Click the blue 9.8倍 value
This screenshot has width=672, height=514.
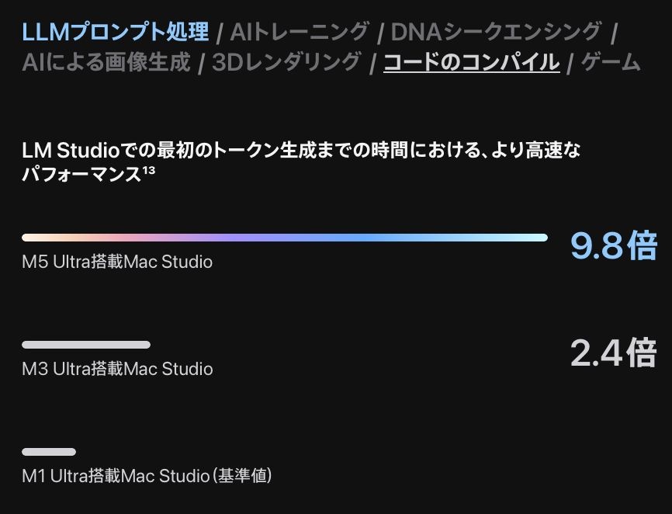pyautogui.click(x=613, y=245)
